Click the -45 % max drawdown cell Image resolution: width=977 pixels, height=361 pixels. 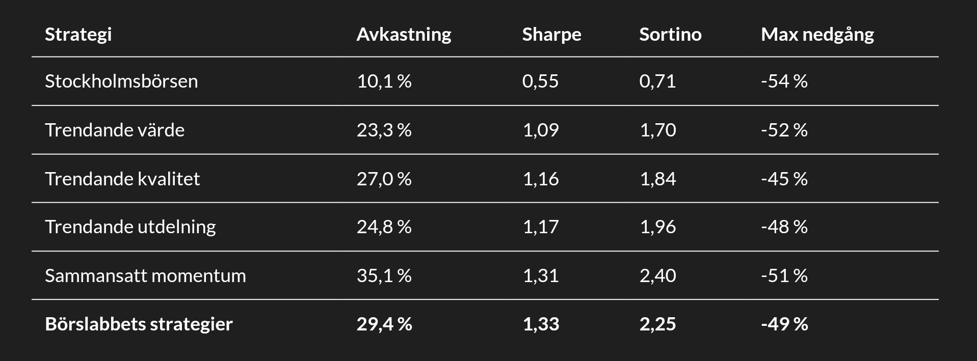tap(784, 179)
